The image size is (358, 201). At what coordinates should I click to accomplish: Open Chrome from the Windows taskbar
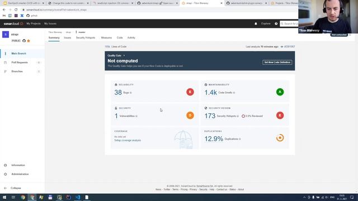(23, 197)
